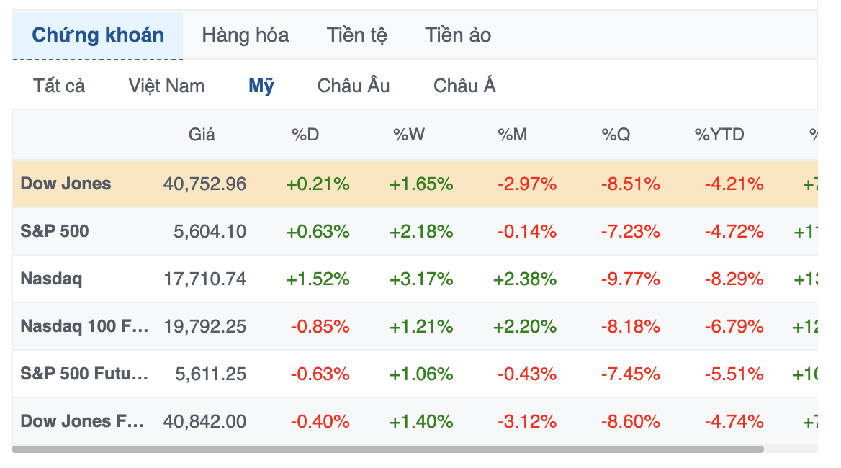Switch to the Chứng khoán tab

point(98,35)
